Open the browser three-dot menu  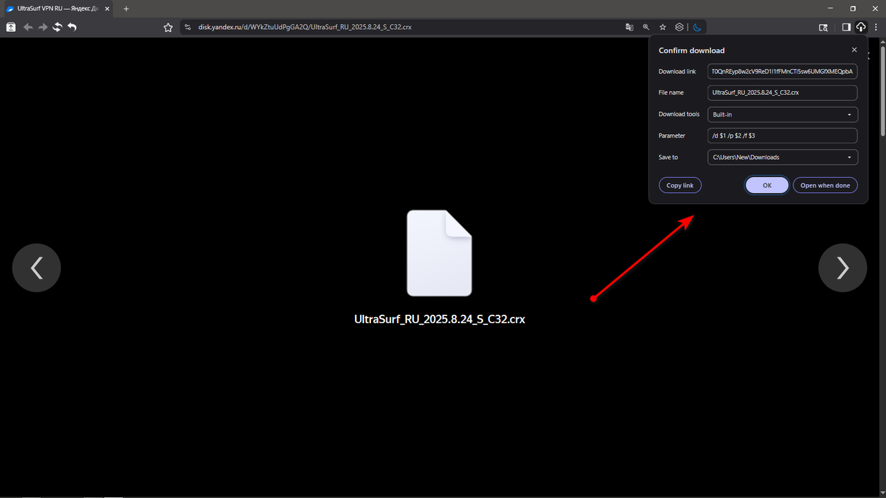pyautogui.click(x=876, y=28)
